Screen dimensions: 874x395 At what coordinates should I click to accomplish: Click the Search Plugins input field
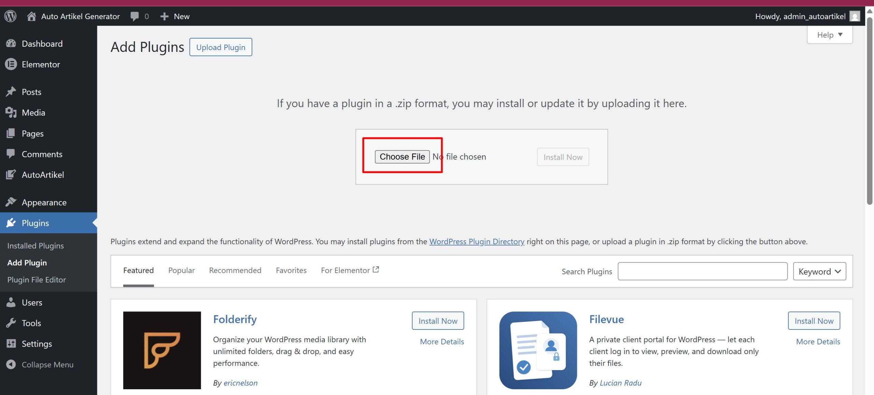pyautogui.click(x=702, y=272)
